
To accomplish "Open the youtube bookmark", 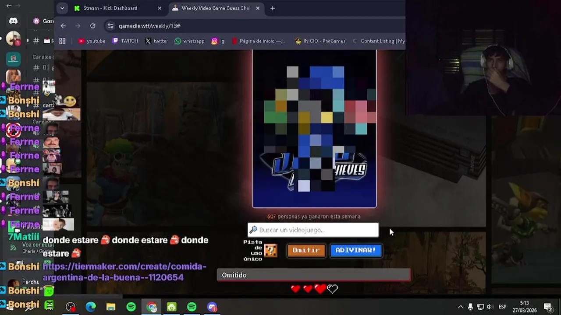I will point(92,41).
